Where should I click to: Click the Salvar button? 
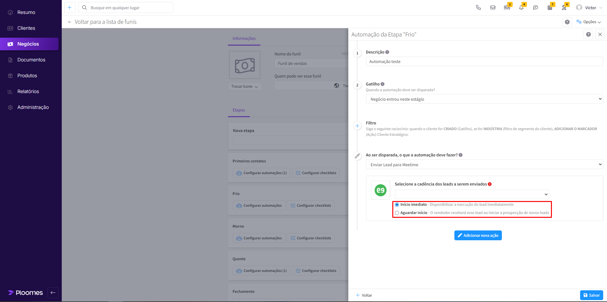pos(591,295)
